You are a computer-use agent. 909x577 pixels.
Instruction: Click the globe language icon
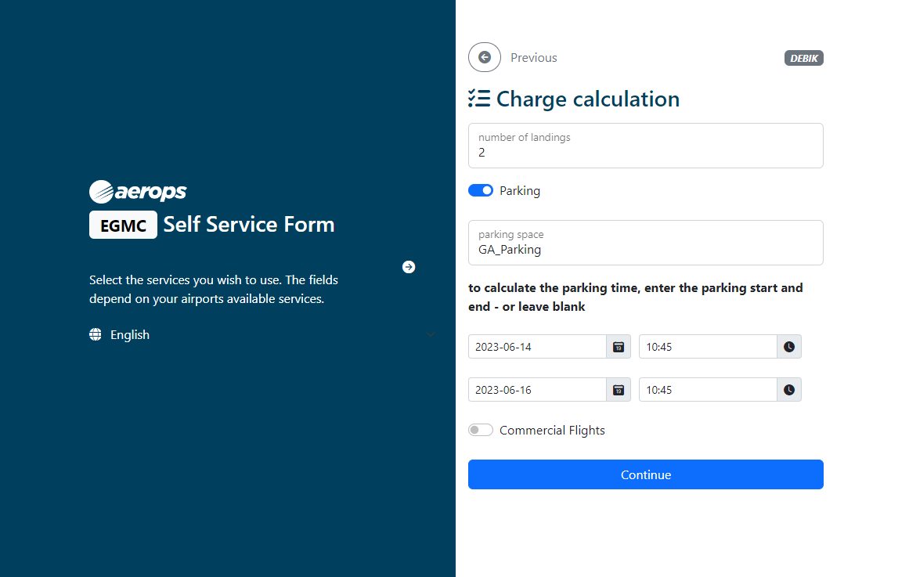[96, 334]
